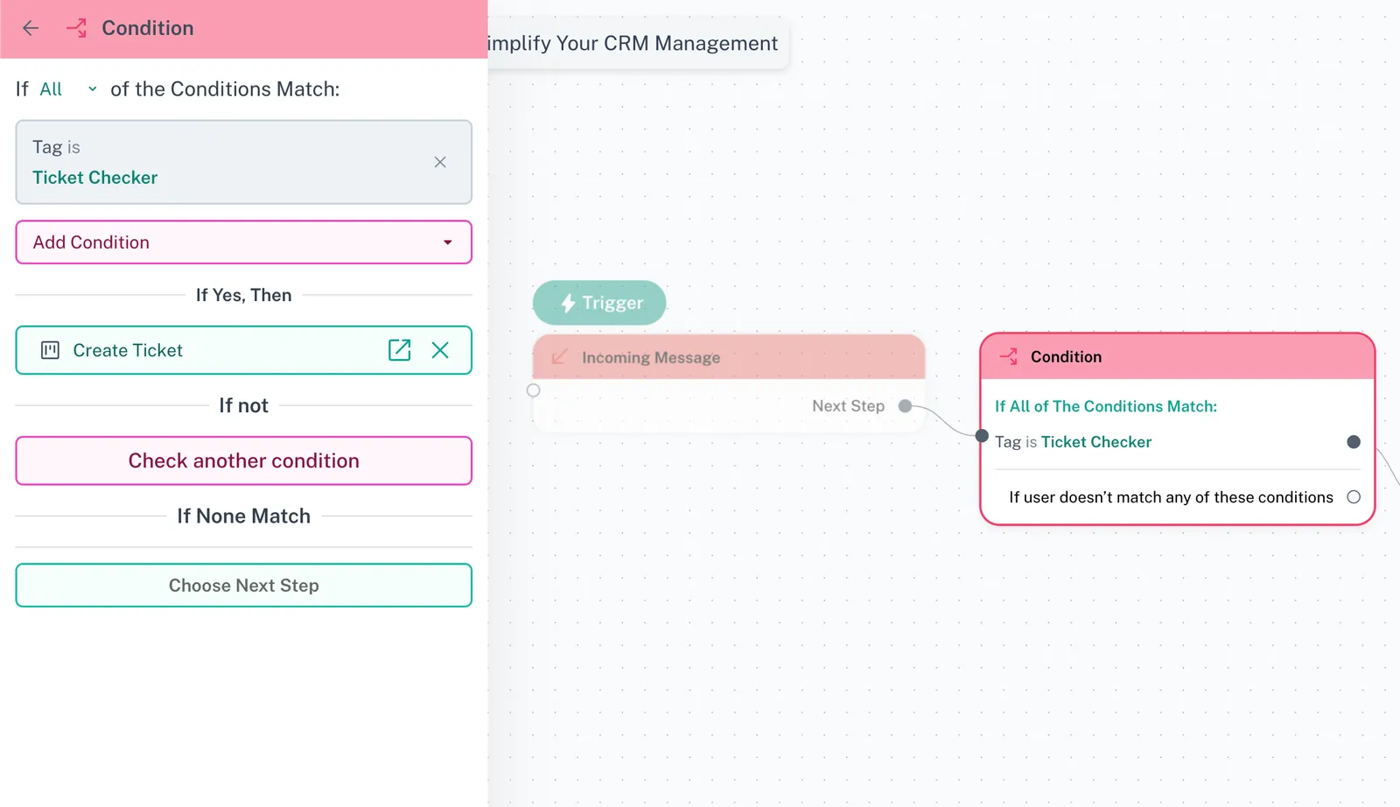Click the back arrow in Condition header
This screenshot has width=1400, height=807.
point(31,28)
